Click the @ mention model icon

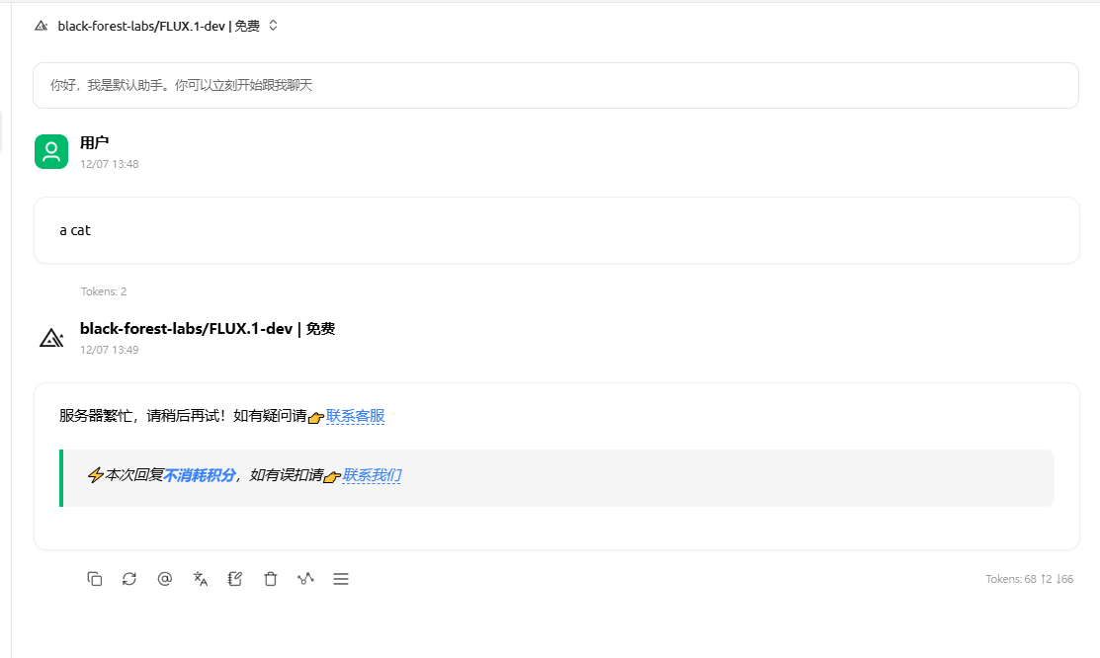[165, 579]
